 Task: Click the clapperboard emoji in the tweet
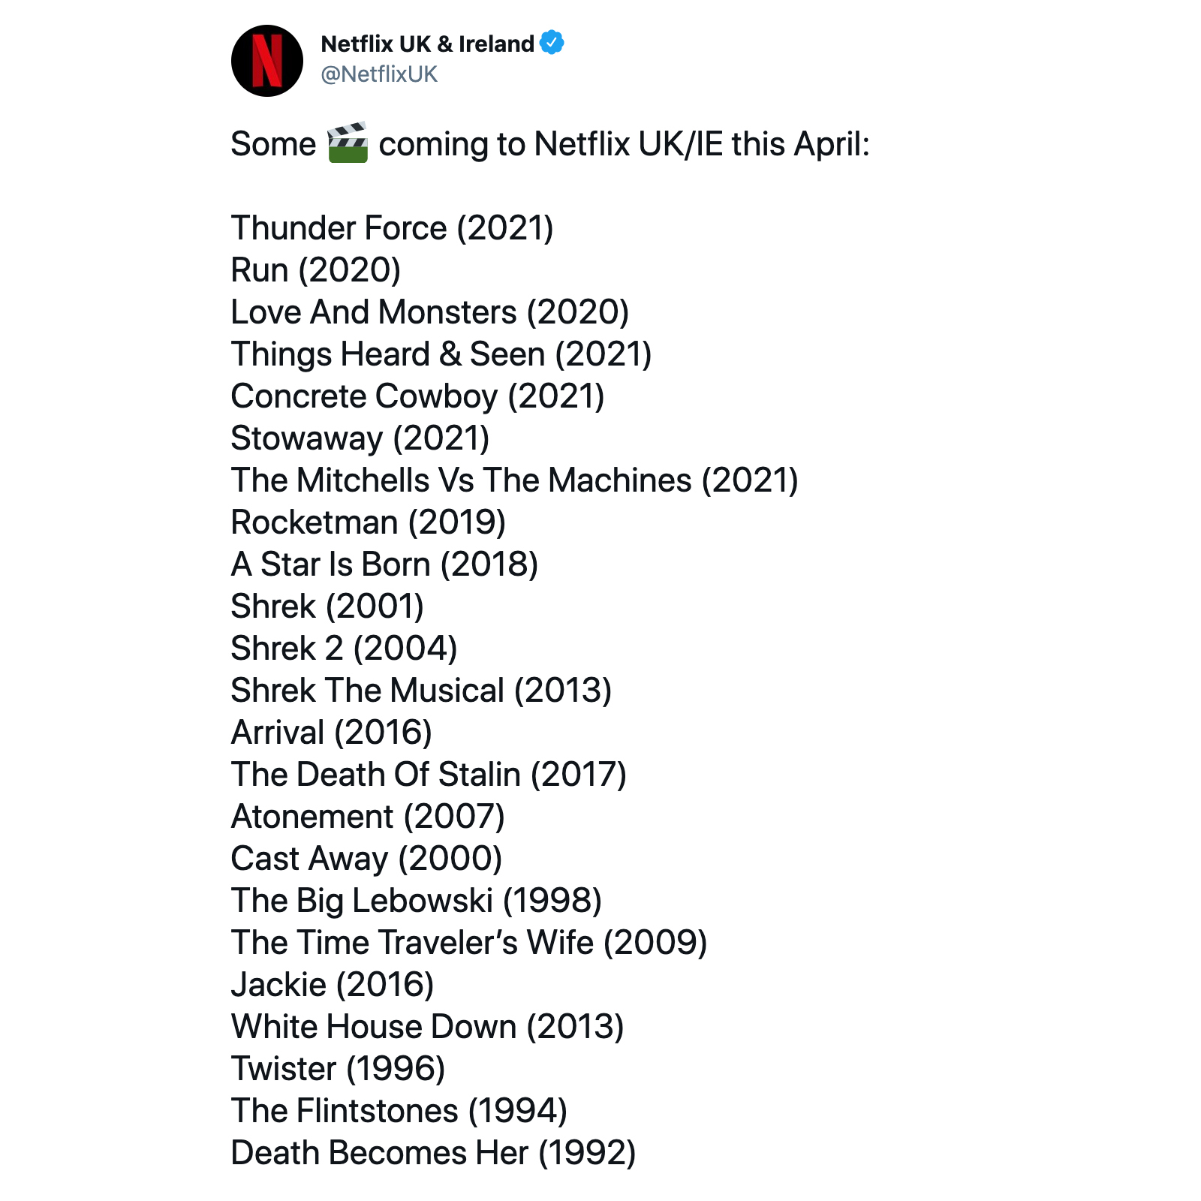348,142
